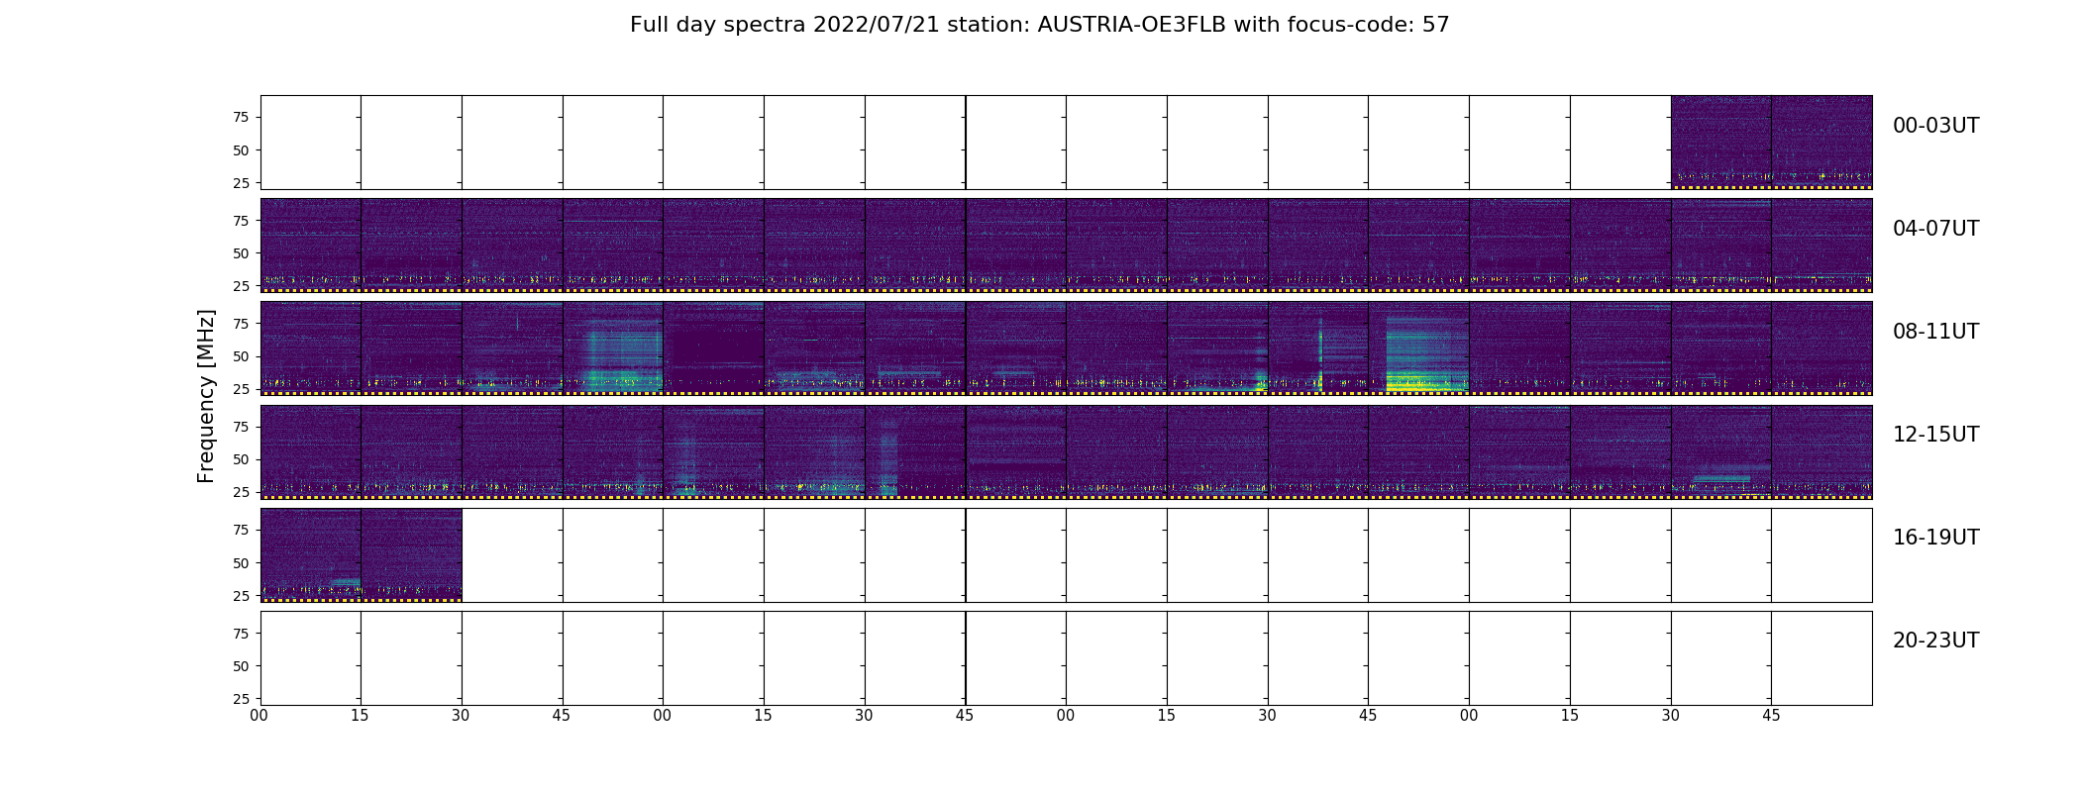
Task: Open the 08:45 broadband emission panel in 08-11UT row
Action: (612, 348)
